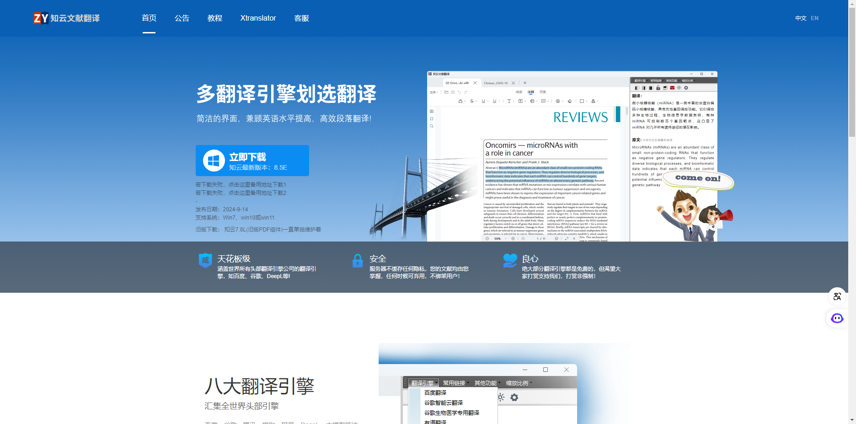
Task: Click the 支持系统: Win7、win10或win11 text
Action: click(x=235, y=218)
